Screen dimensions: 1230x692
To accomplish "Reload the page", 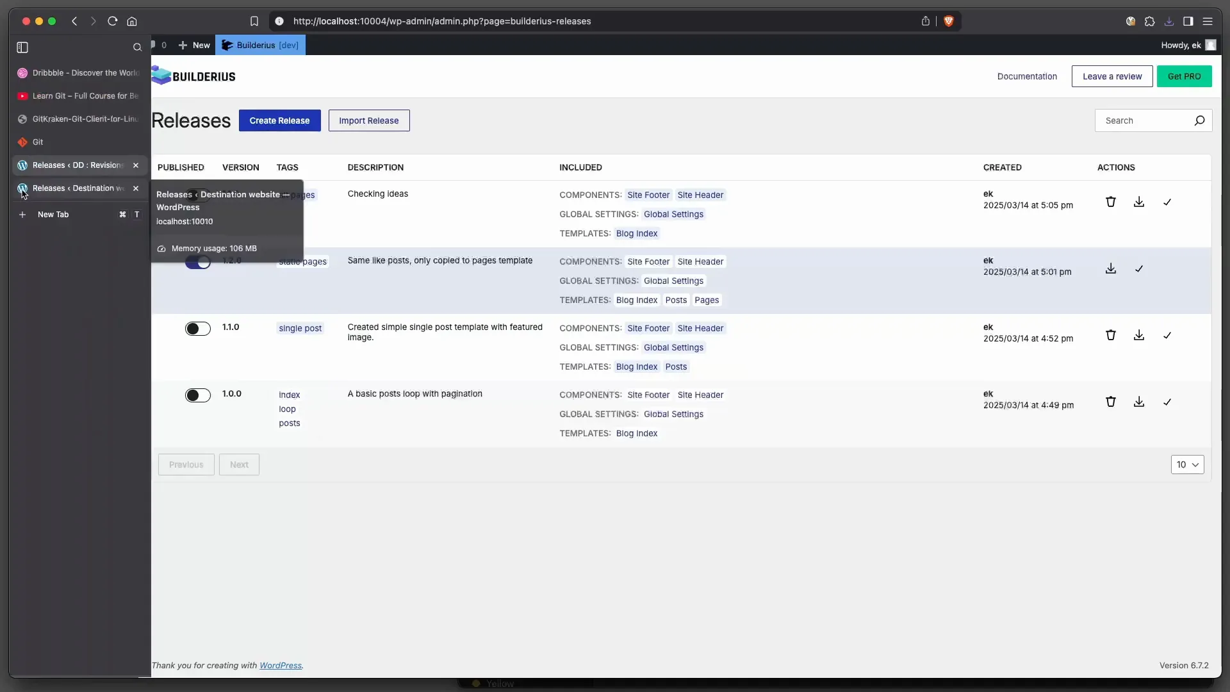I will coord(113,21).
